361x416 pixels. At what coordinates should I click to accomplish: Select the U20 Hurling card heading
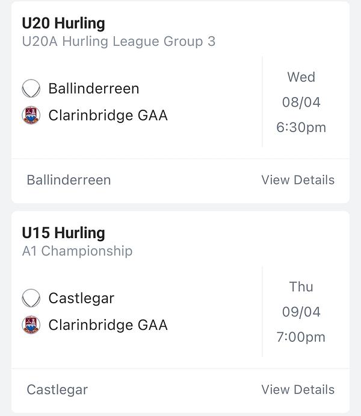click(63, 24)
